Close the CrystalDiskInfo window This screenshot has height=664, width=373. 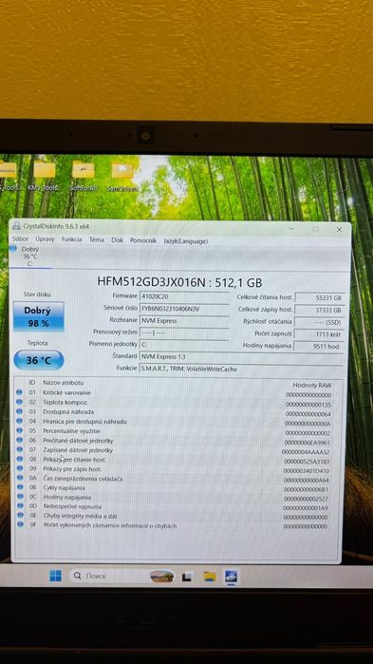coord(339,229)
